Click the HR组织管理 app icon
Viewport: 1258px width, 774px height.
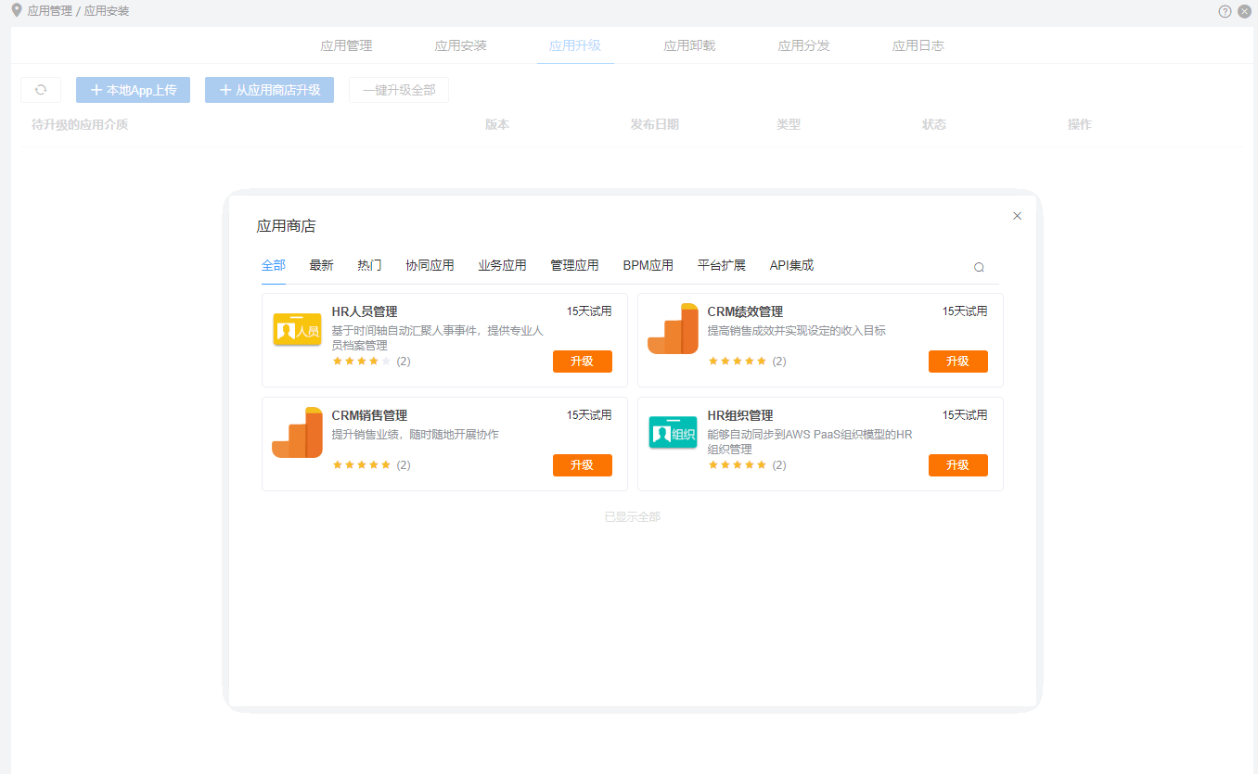click(x=673, y=433)
